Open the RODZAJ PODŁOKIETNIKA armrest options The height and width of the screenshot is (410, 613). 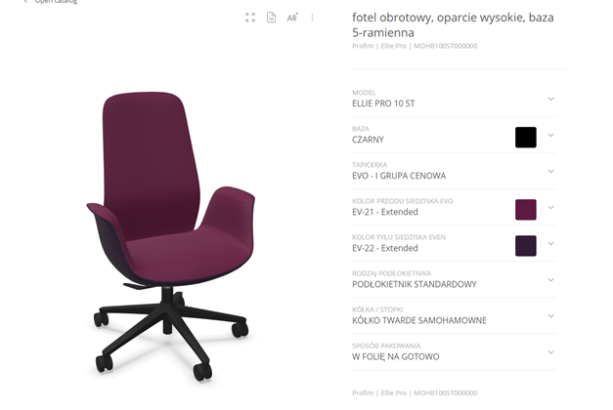tap(454, 279)
